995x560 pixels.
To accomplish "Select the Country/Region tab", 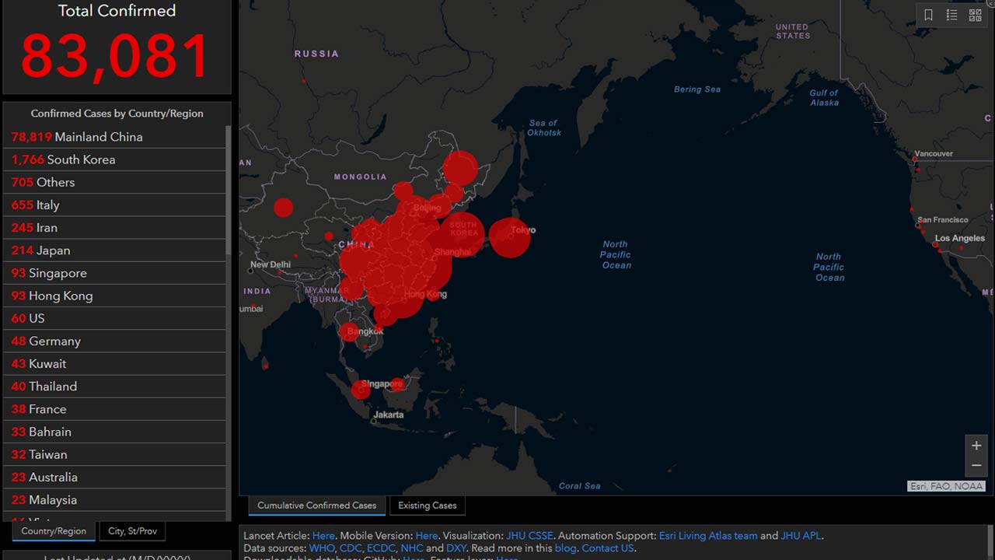I will (x=54, y=531).
